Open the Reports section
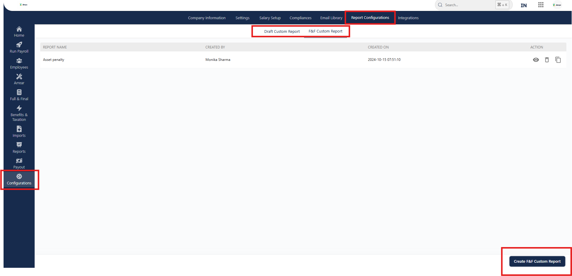572x276 pixels. point(19,148)
